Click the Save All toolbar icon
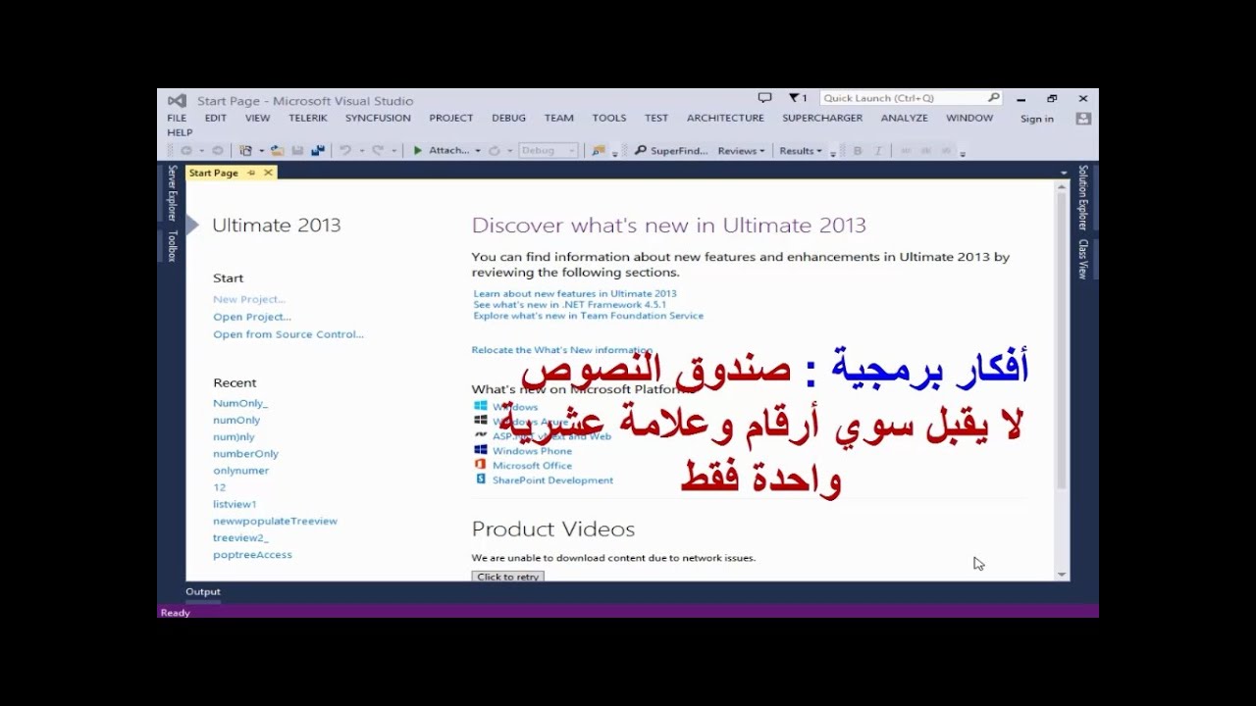1256x706 pixels. 318,151
